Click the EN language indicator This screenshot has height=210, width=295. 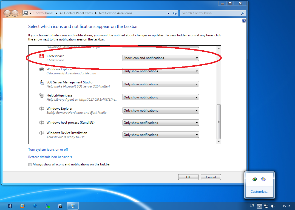coord(252,206)
